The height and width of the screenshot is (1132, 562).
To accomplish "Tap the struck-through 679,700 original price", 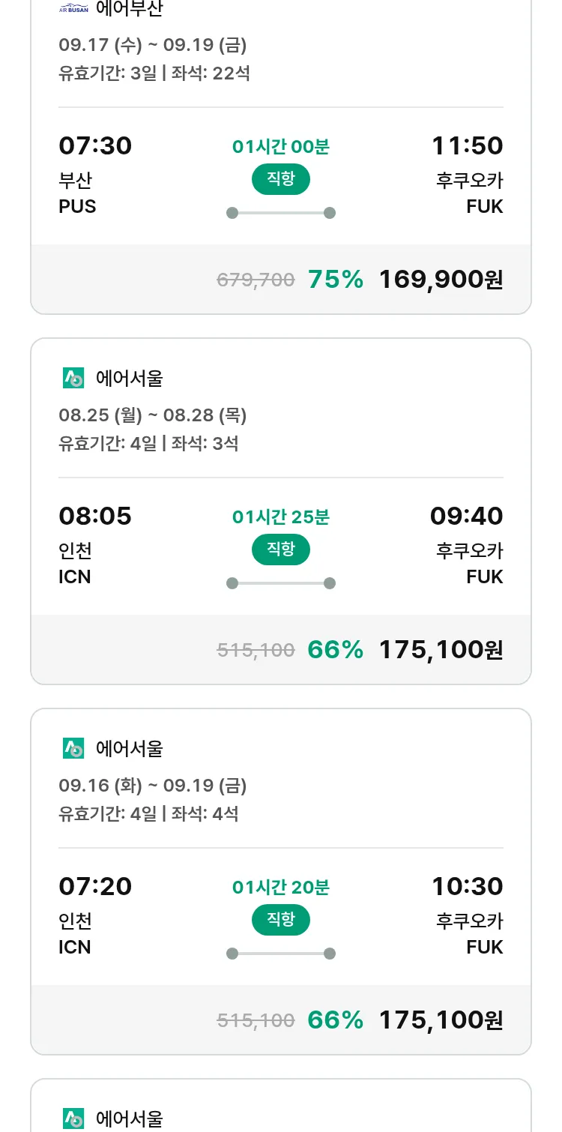I will pyautogui.click(x=256, y=280).
